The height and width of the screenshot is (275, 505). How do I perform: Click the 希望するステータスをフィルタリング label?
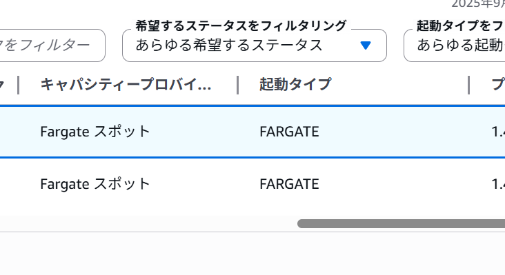[241, 26]
